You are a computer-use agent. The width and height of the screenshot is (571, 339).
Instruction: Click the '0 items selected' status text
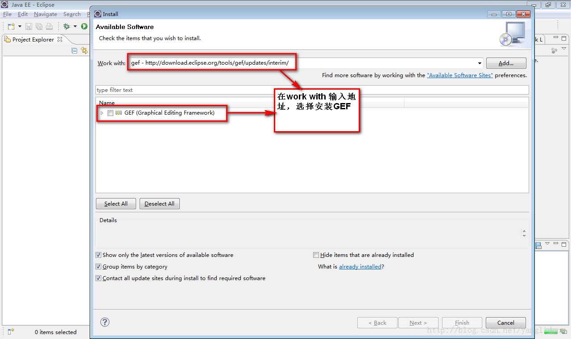[x=56, y=332]
